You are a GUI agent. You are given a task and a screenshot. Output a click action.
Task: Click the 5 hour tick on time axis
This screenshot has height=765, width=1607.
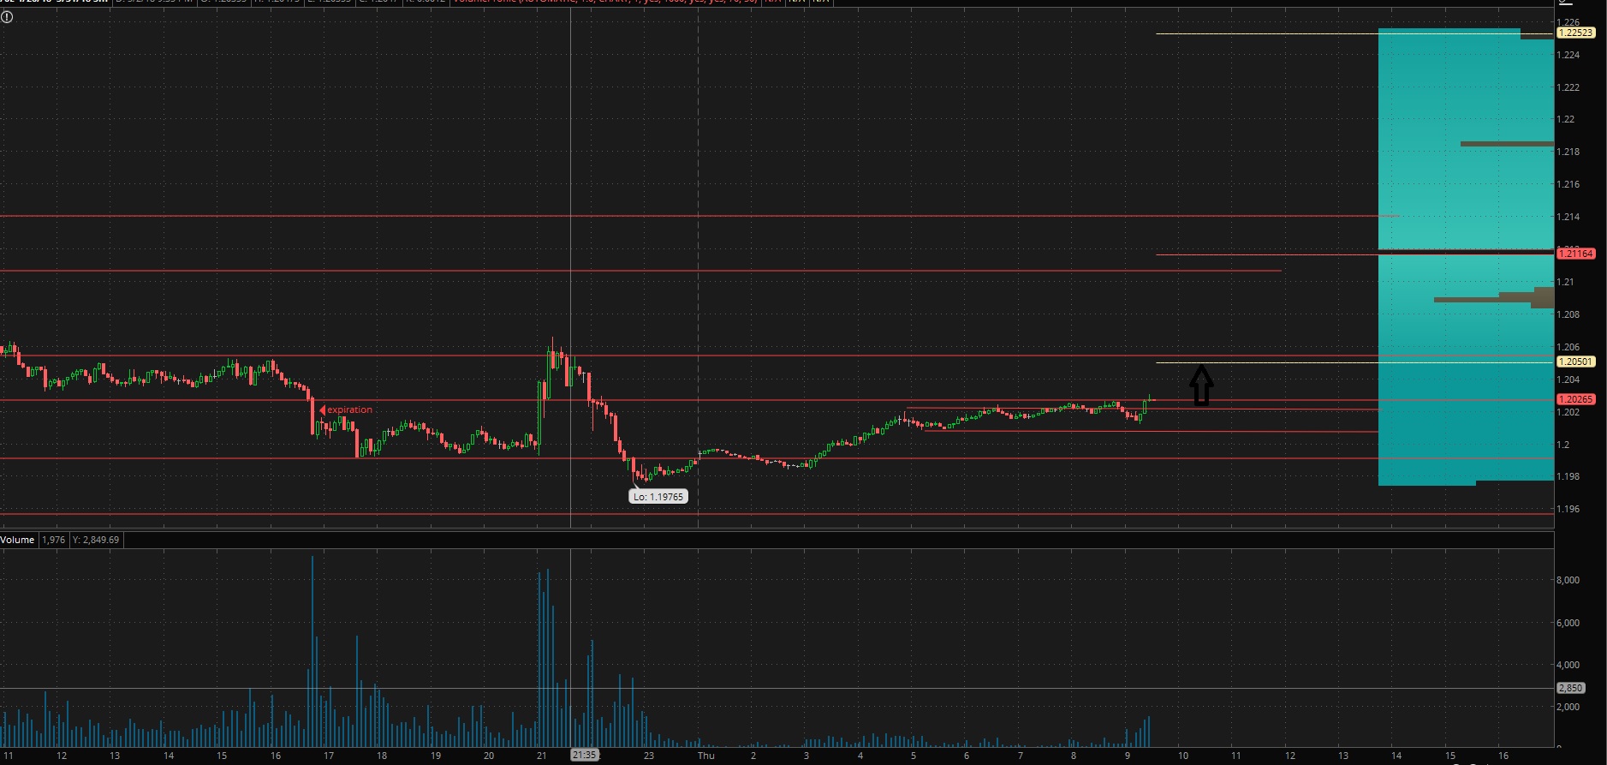point(914,756)
